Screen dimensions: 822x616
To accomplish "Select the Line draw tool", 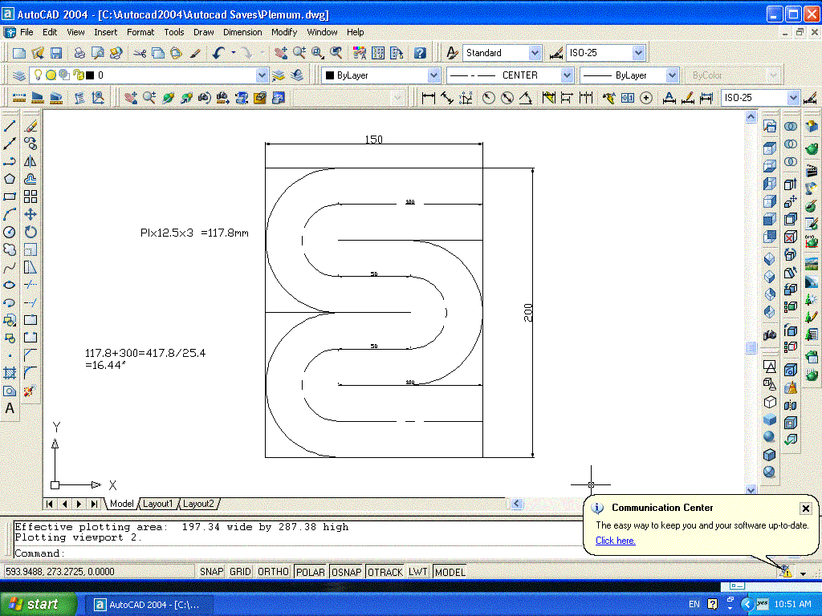I will 10,127.
